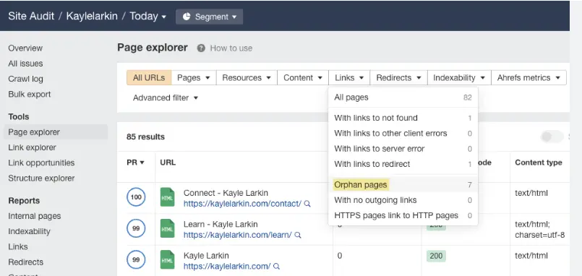This screenshot has width=582, height=276.
Task: Click the Kaylelarkin project breadcrumb
Action: 92,17
